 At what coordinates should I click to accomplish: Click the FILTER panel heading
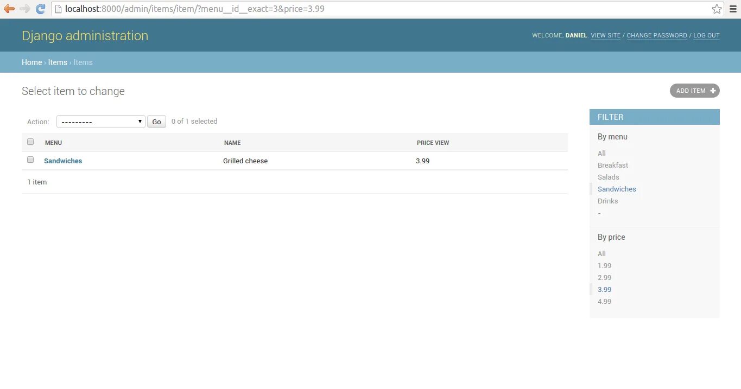tap(655, 117)
